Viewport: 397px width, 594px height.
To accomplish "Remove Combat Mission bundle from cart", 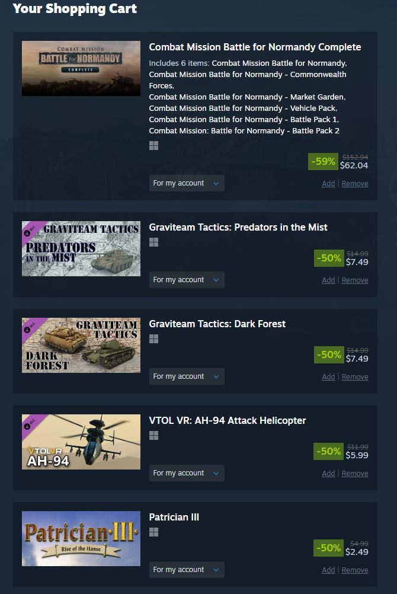I will tap(355, 184).
